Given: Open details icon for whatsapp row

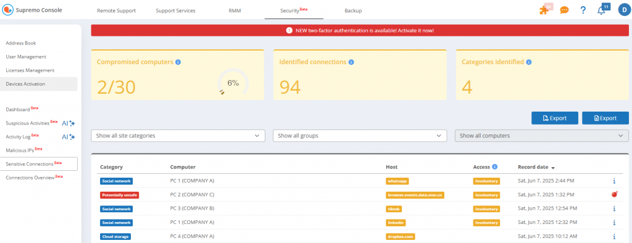Looking at the screenshot, I should point(614,181).
